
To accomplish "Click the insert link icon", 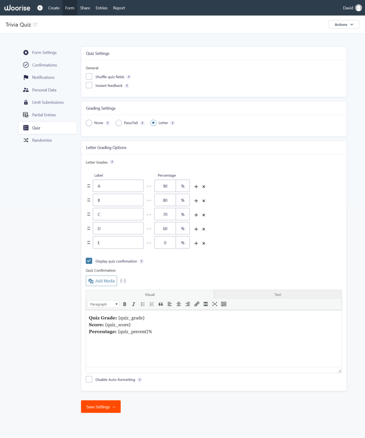I will pos(197,304).
